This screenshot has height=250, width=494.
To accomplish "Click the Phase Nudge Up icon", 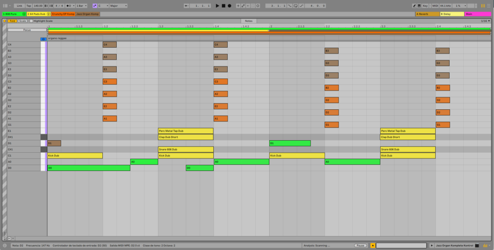I will (51, 6).
